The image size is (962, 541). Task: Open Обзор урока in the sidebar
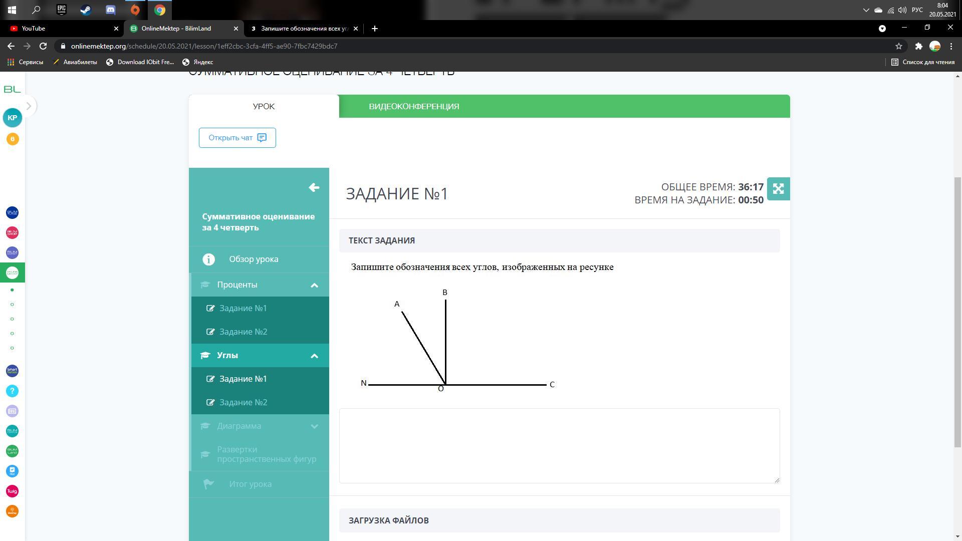point(254,259)
